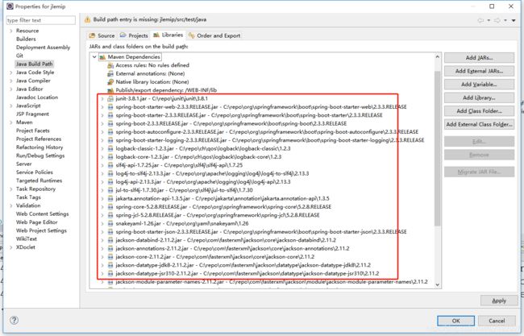Click the jar icon of logback-core-1.2.3.jar

(110, 157)
